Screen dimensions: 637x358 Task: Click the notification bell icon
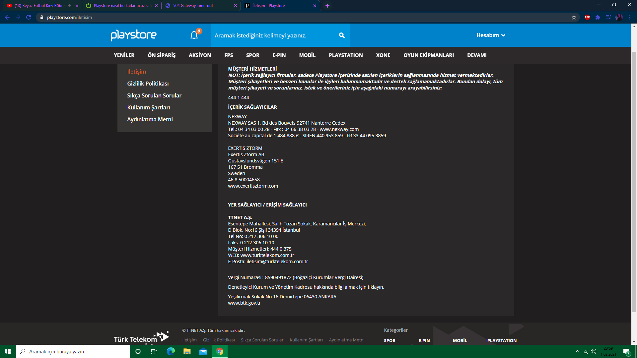(x=194, y=35)
